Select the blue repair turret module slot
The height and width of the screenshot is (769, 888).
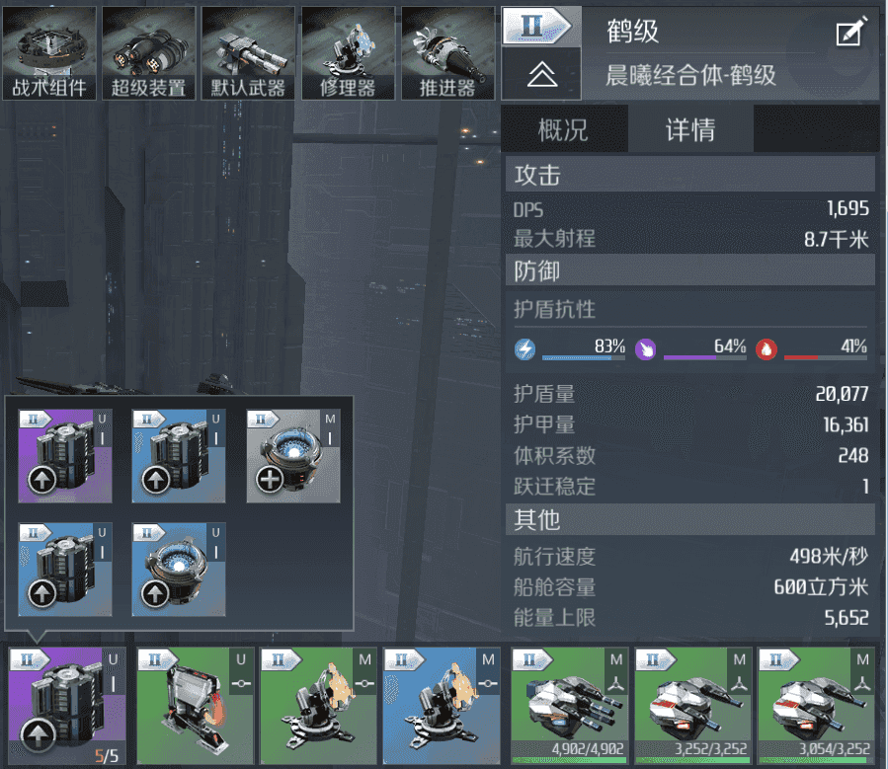tap(442, 706)
